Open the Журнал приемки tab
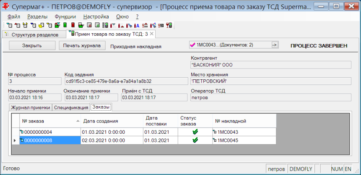 coord(30,108)
